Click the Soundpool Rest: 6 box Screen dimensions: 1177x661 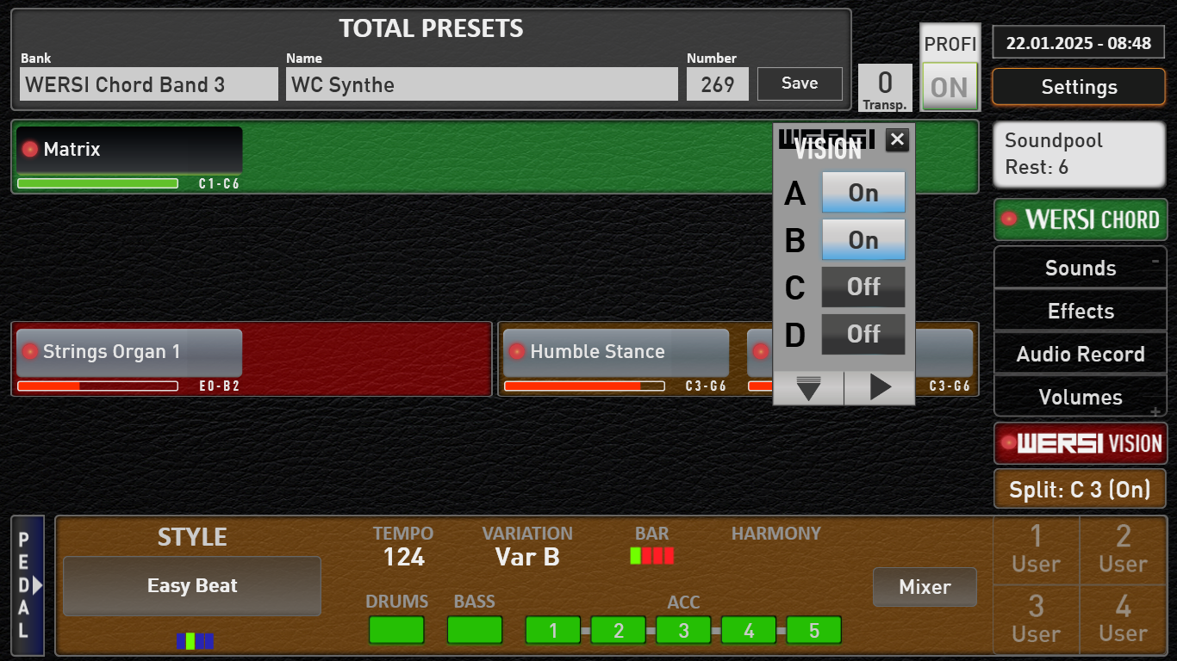point(1080,155)
